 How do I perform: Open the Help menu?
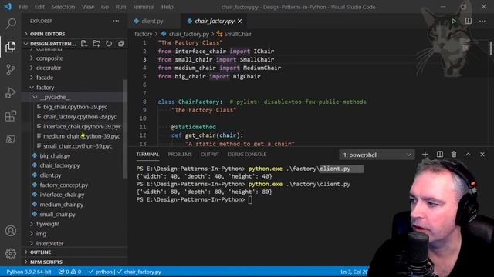[167, 7]
